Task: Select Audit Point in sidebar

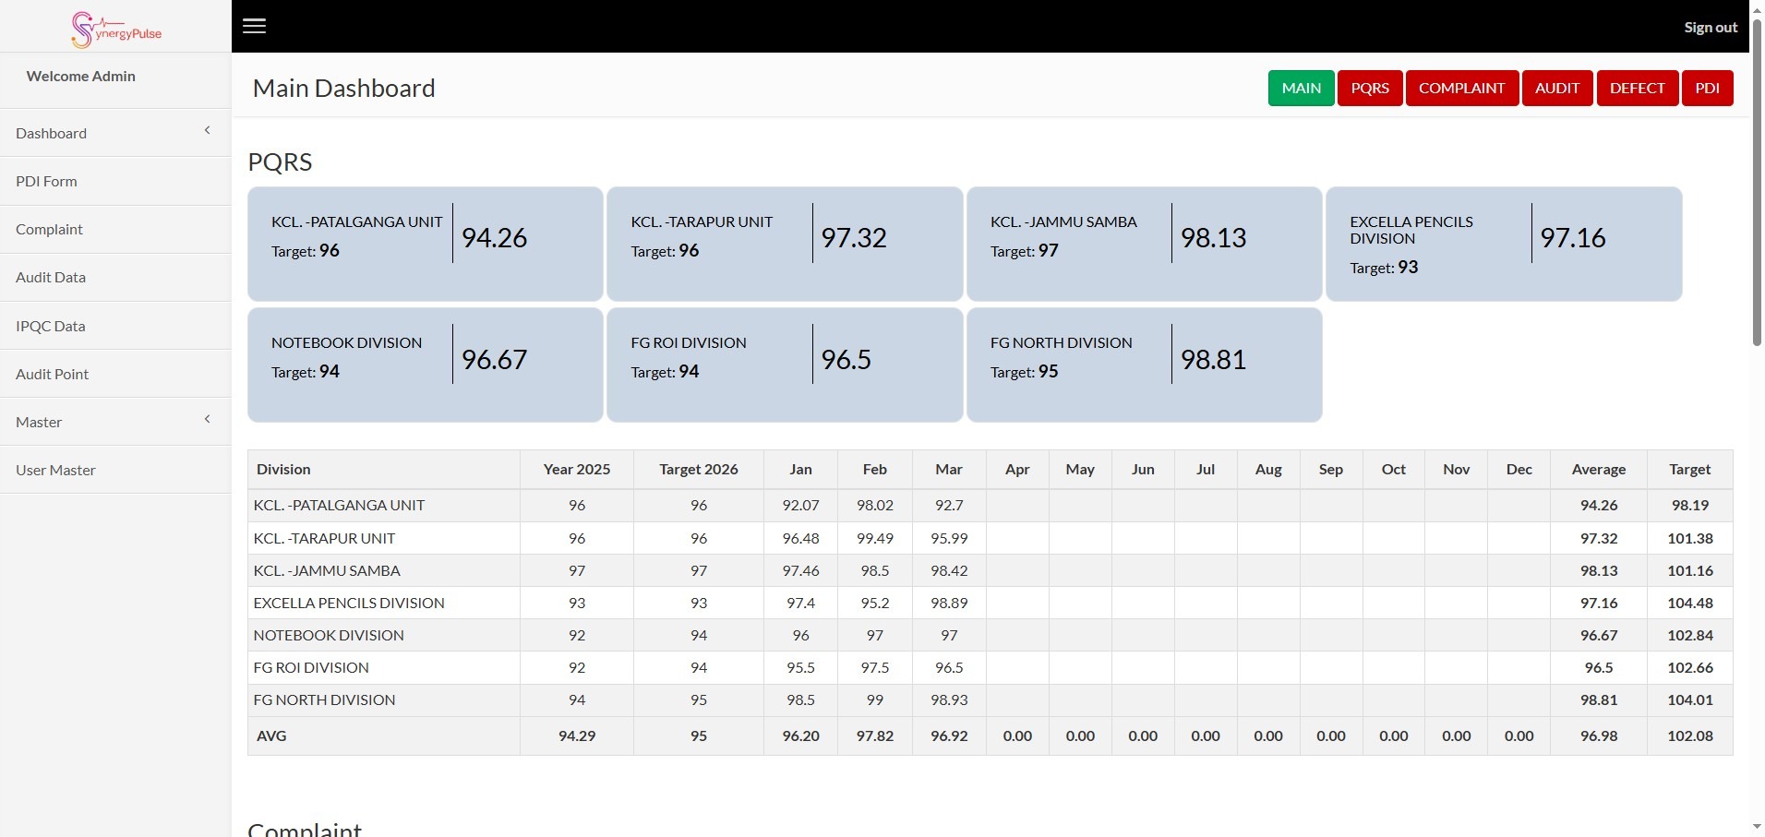Action: (115, 374)
